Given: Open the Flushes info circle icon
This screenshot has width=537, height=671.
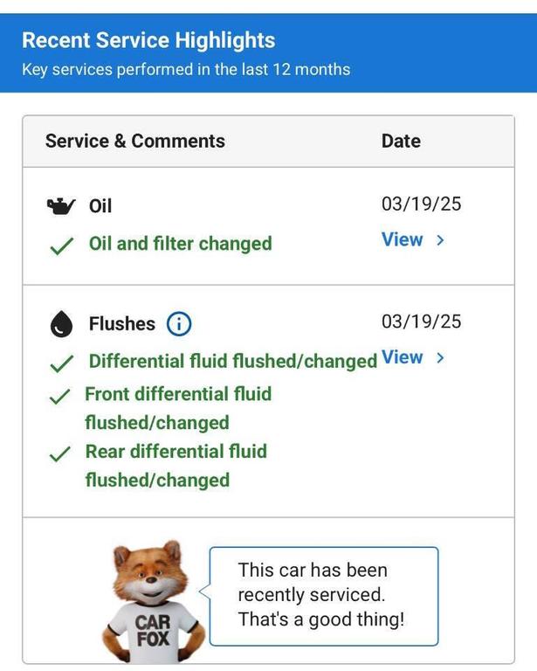Looking at the screenshot, I should [178, 324].
